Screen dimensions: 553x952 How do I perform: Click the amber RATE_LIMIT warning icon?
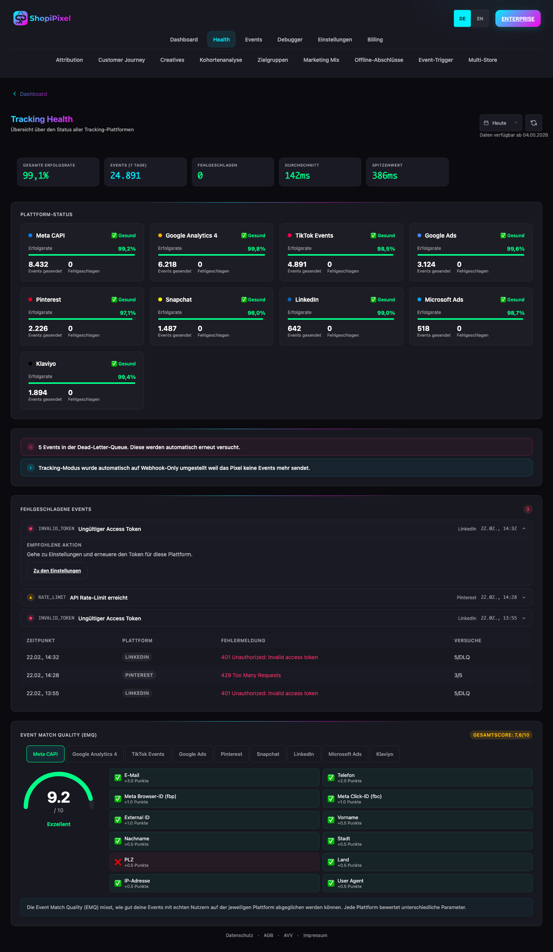(31, 597)
